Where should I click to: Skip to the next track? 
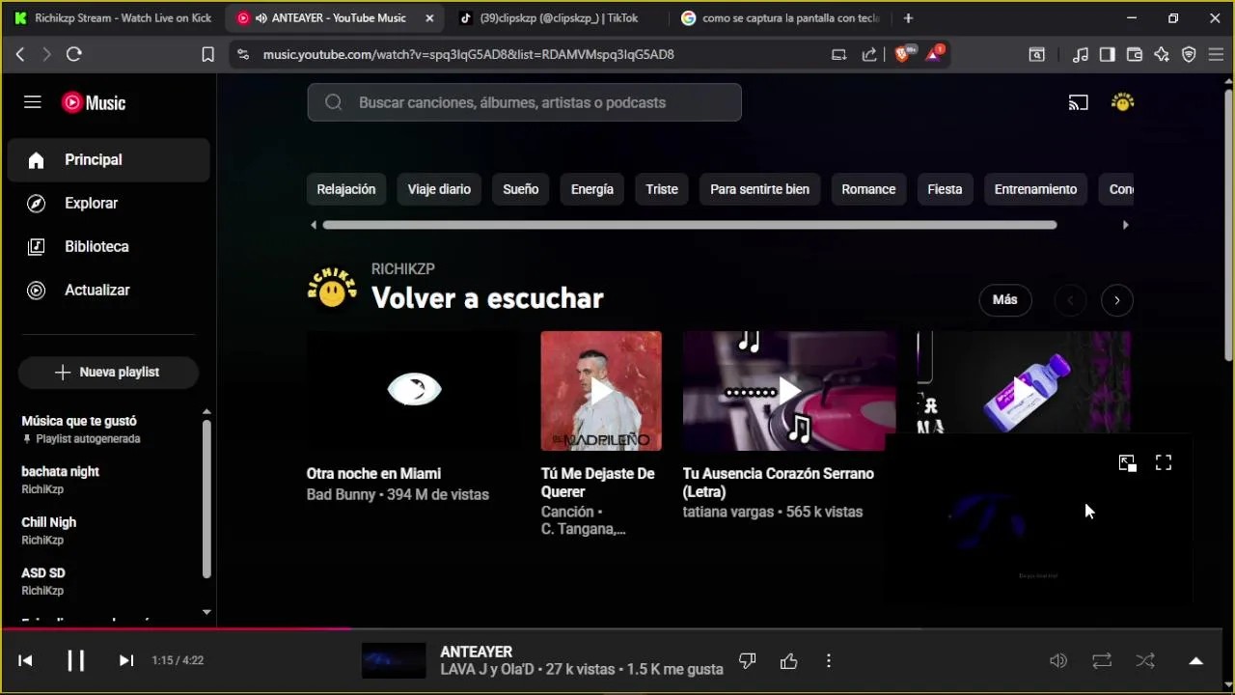point(125,660)
